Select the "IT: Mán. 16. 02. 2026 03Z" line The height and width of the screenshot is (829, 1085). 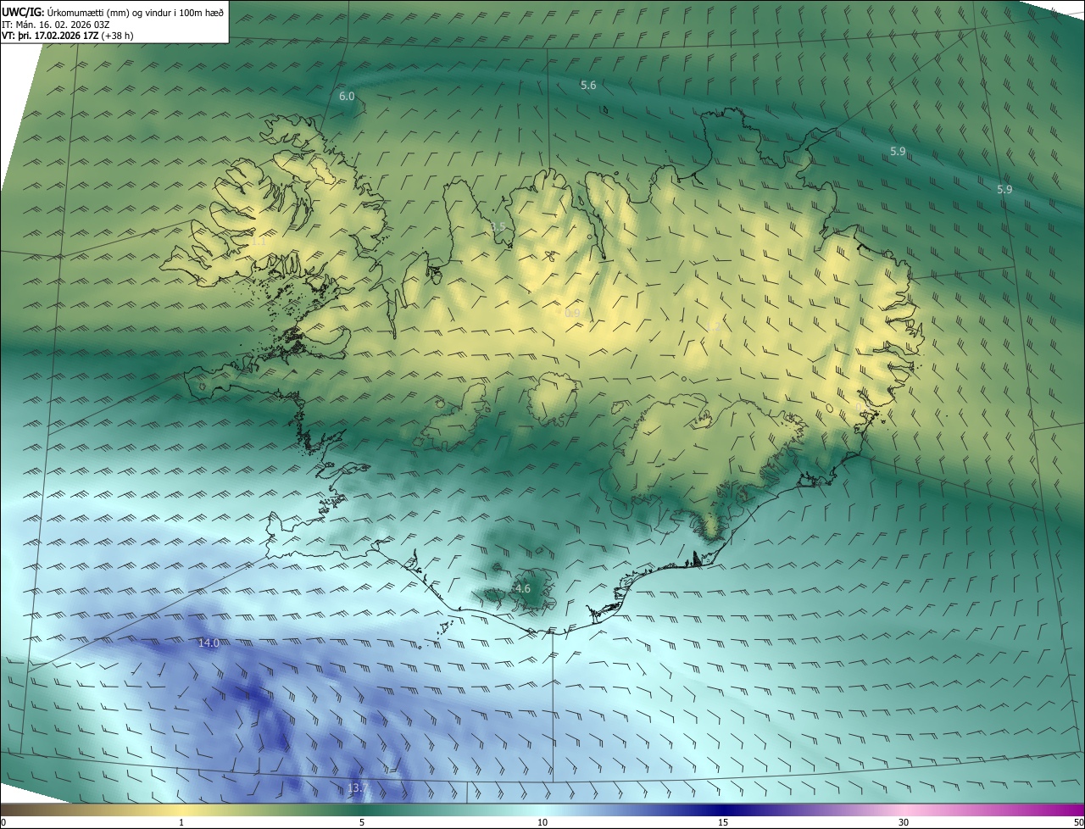point(55,25)
